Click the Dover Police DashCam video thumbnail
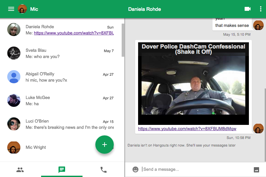The image size is (266, 177). click(193, 83)
